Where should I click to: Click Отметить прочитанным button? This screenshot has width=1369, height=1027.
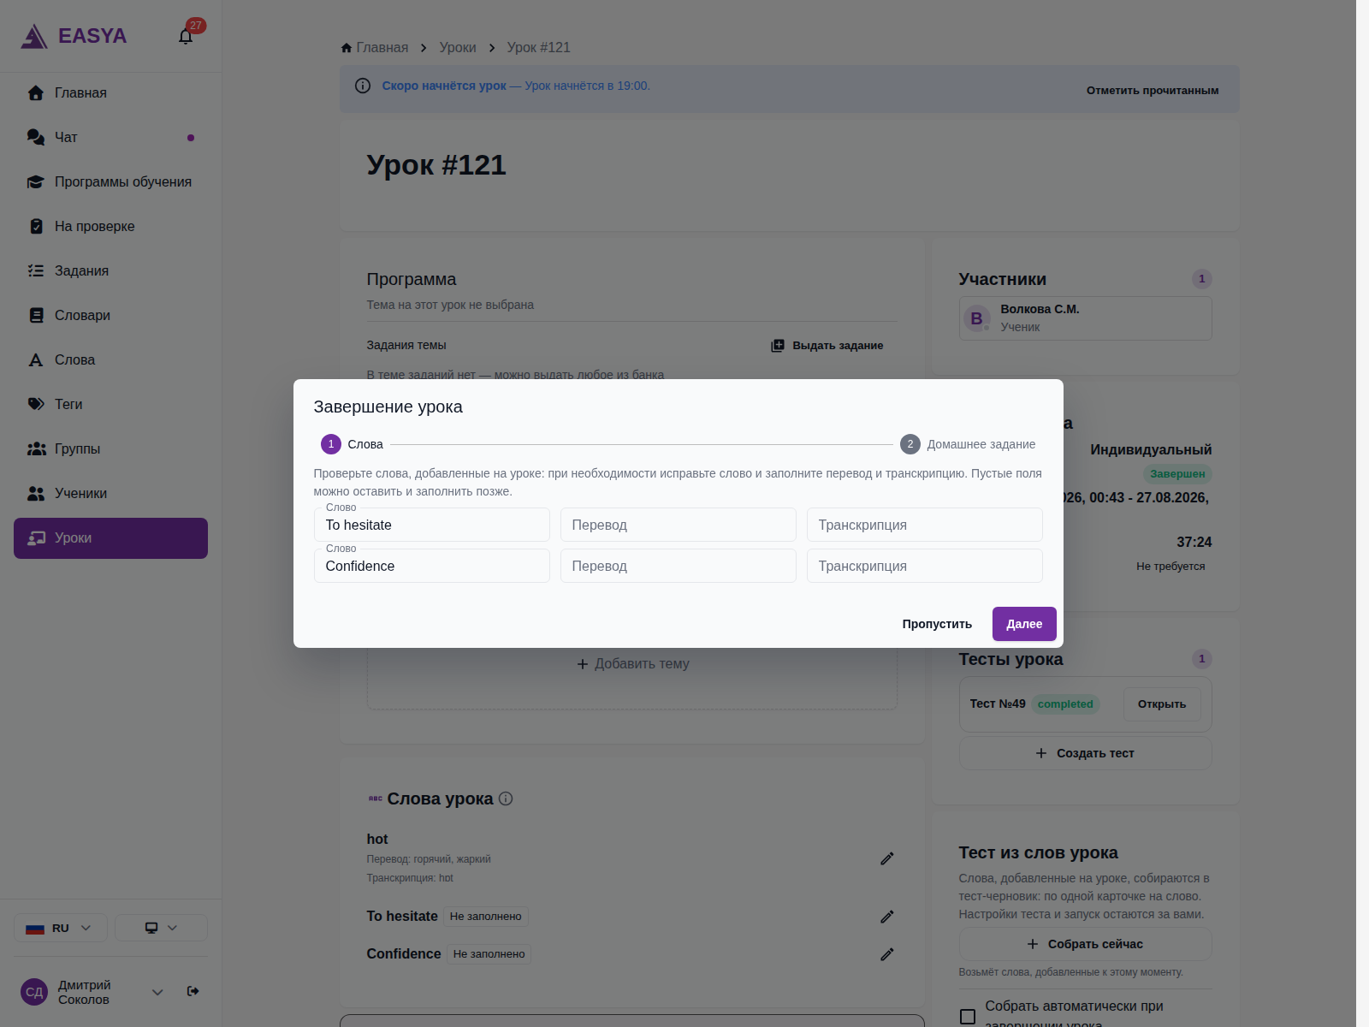[1153, 91]
